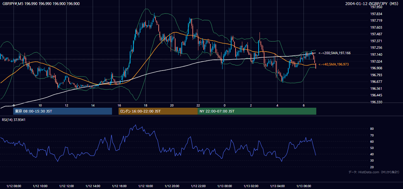Click the 1/13 02:00 time label
Screen dimensions: 403x189
coord(251,186)
